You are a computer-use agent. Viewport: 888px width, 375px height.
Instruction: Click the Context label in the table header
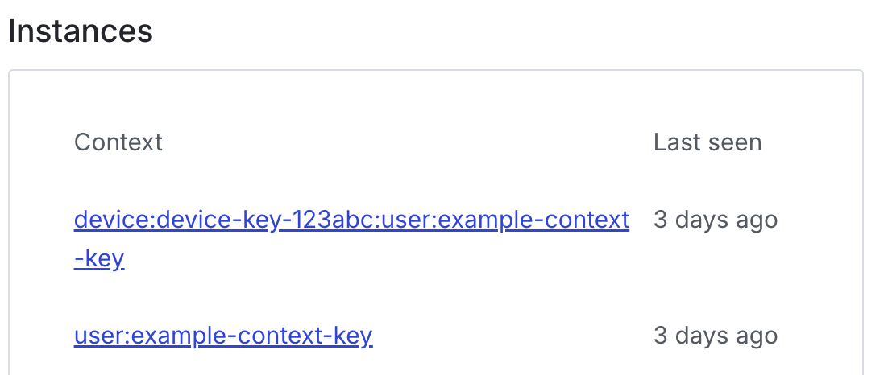(118, 142)
